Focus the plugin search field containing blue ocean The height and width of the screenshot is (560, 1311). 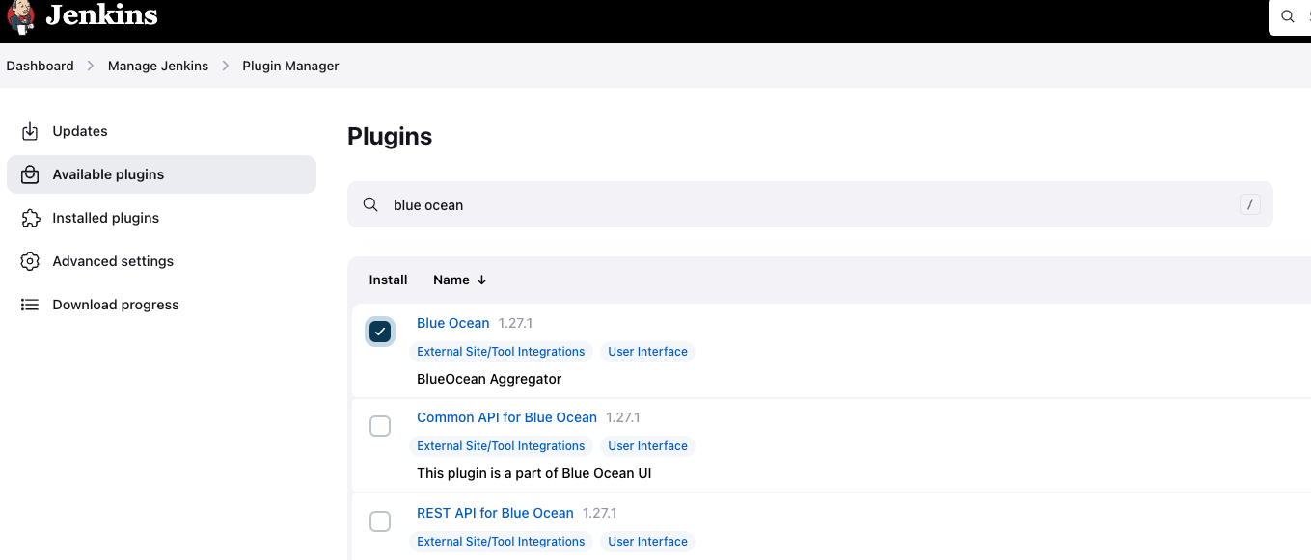(810, 204)
